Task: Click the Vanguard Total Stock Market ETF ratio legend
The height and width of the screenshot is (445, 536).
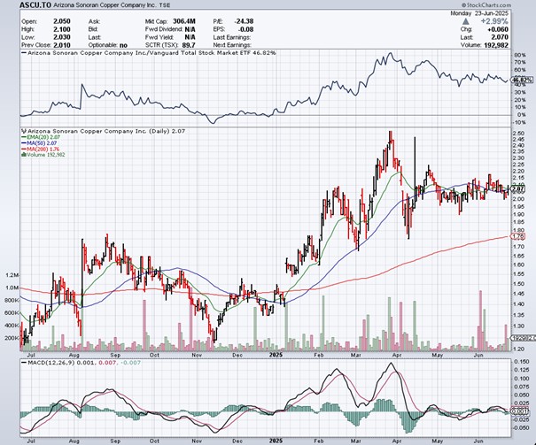Action: pyautogui.click(x=148, y=53)
